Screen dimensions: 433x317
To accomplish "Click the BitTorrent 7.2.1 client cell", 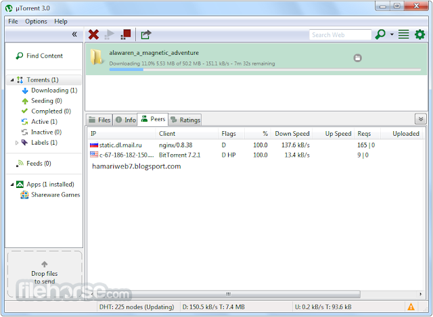I will (179, 155).
